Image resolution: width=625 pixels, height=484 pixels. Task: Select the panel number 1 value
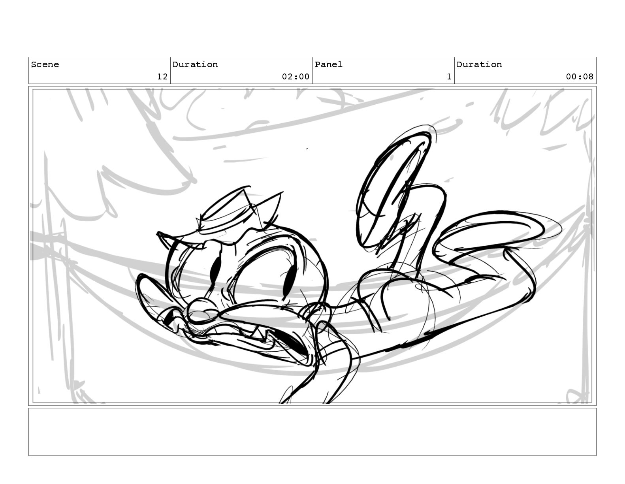[x=449, y=77]
